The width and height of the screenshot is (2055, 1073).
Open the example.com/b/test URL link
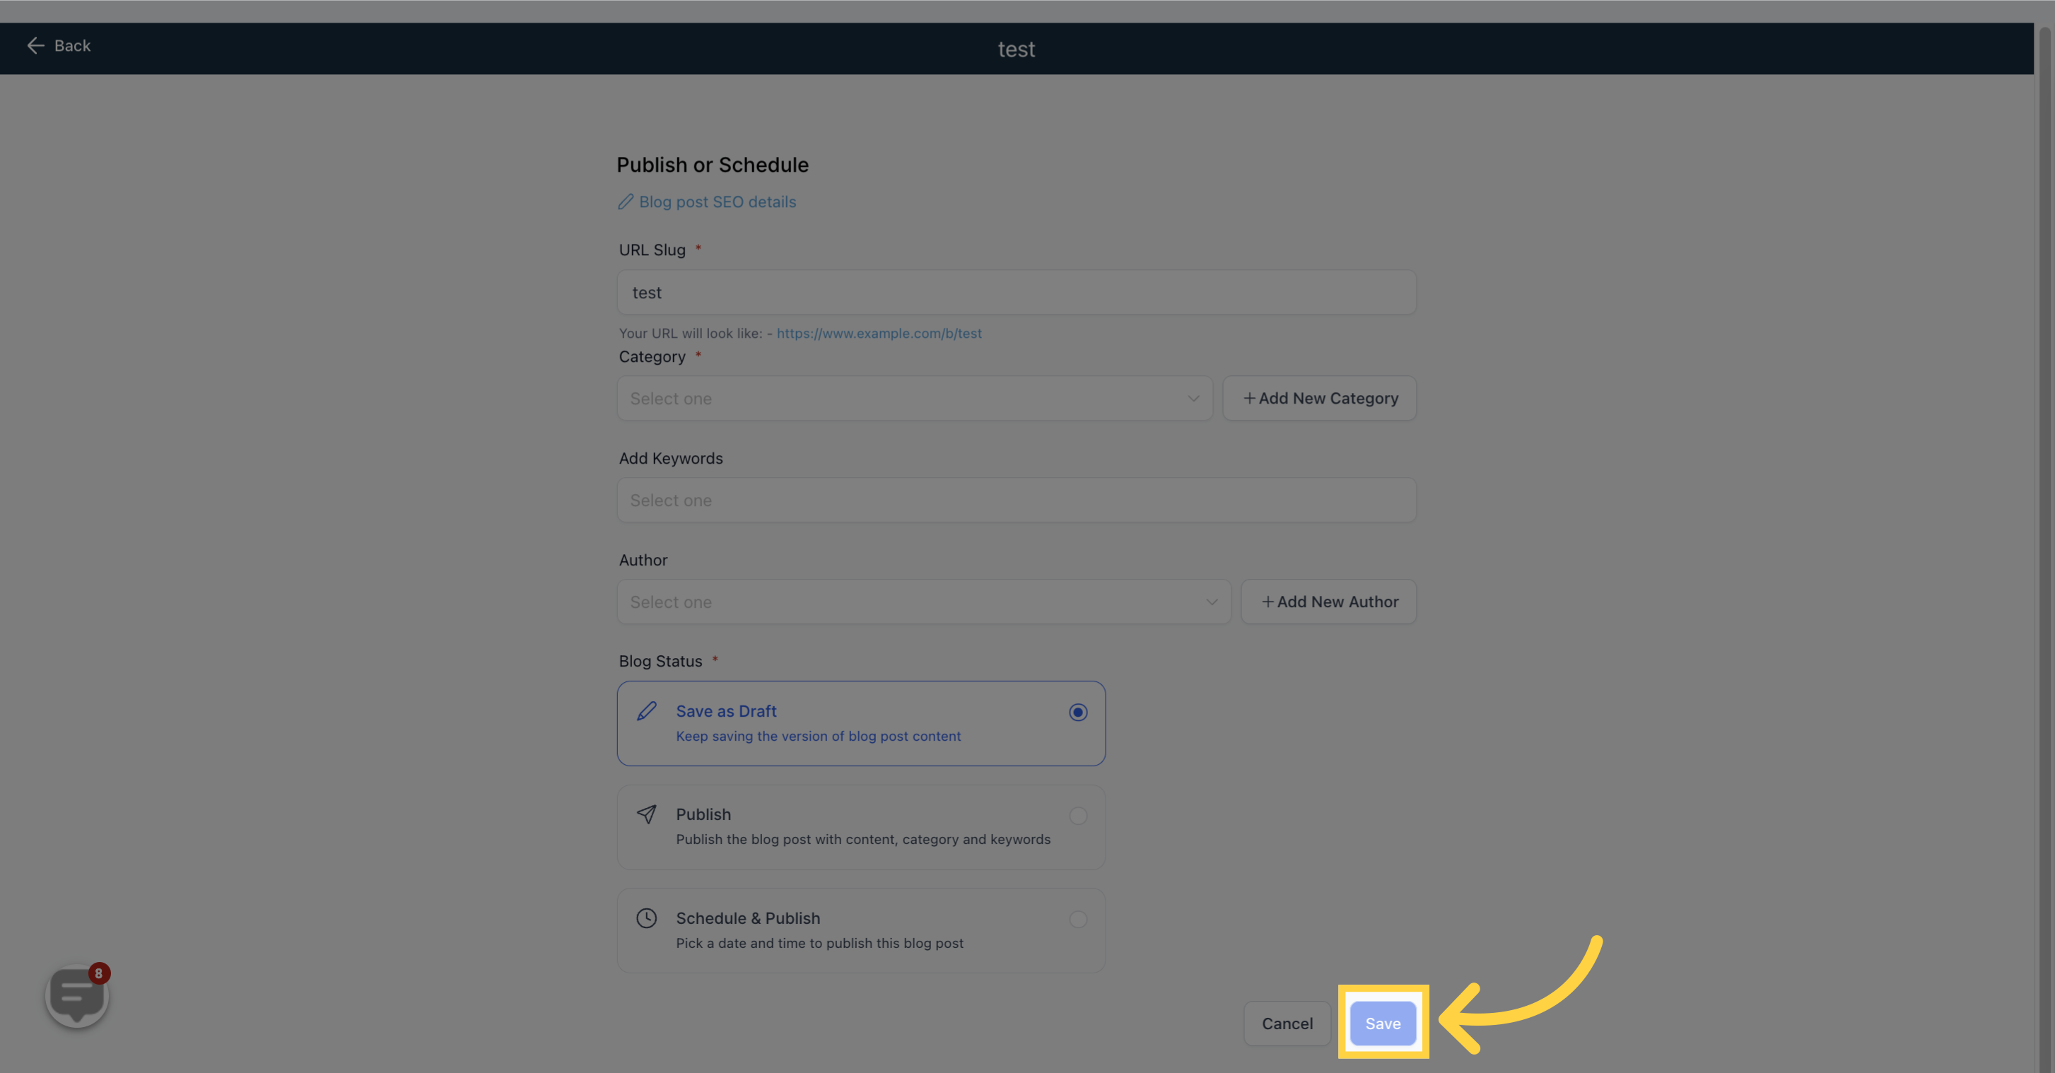(x=879, y=334)
